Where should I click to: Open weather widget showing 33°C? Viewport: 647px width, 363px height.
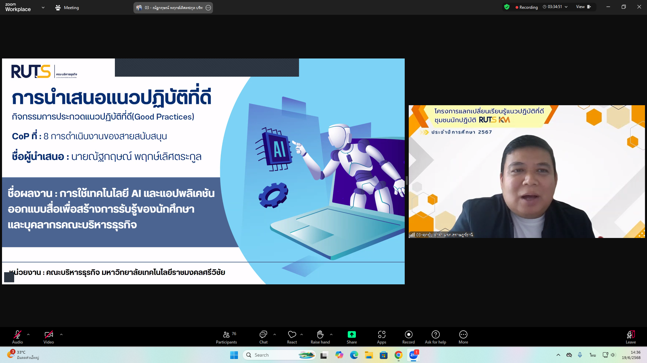click(23, 355)
